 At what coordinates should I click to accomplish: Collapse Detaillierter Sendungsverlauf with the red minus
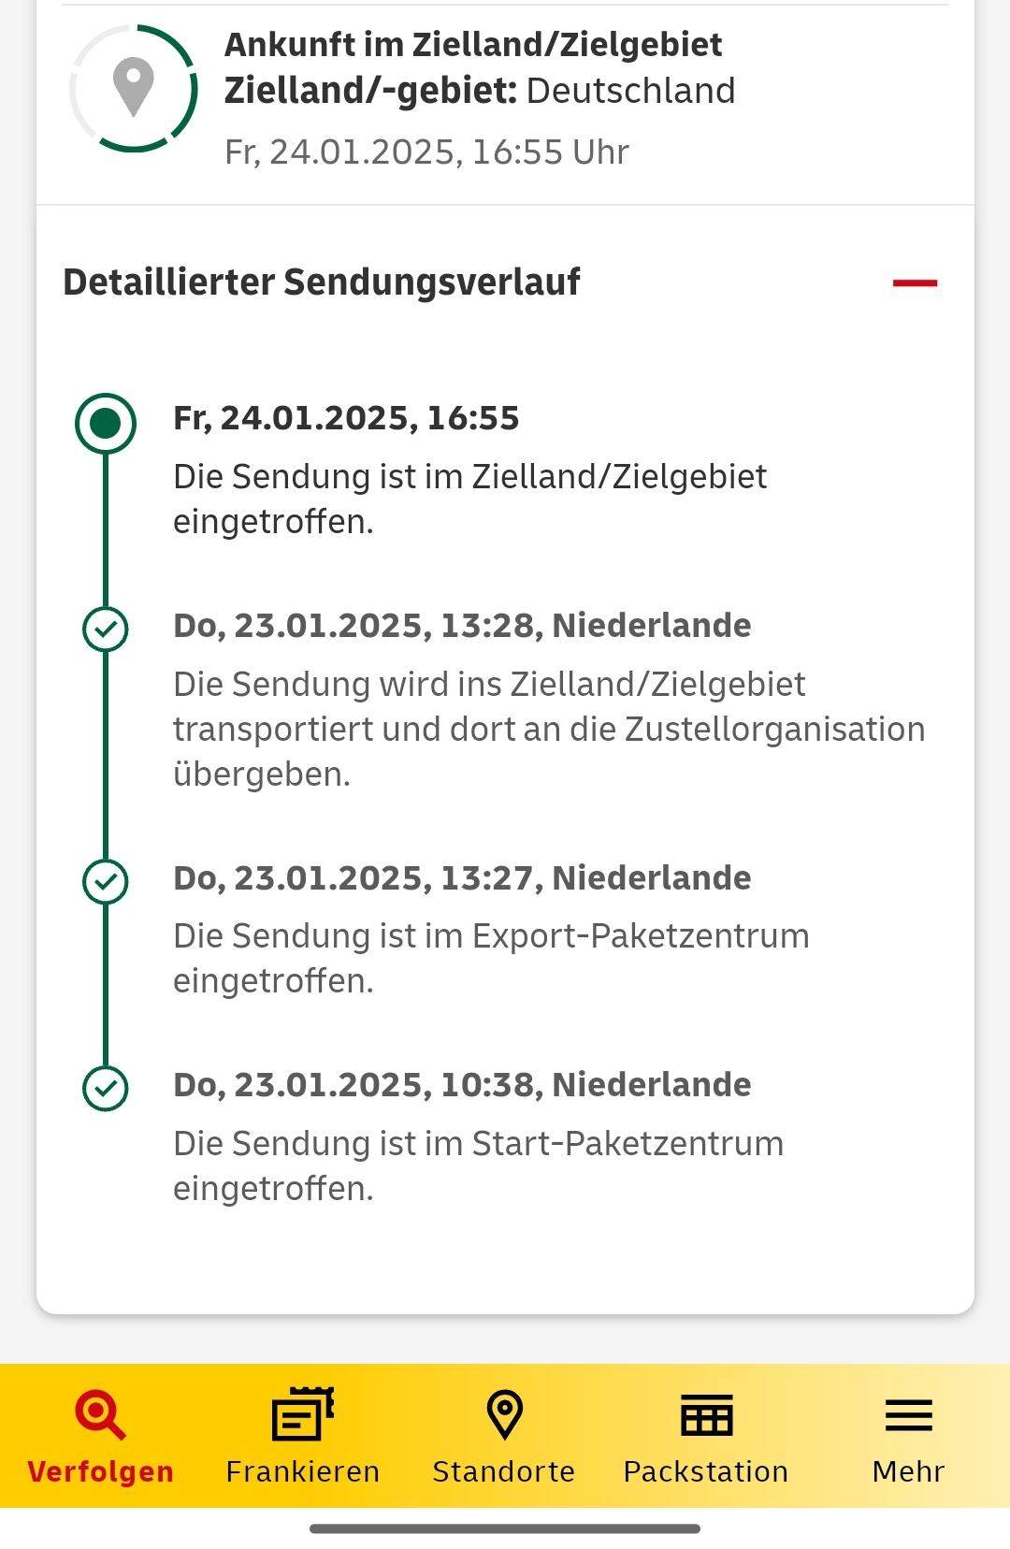click(915, 282)
